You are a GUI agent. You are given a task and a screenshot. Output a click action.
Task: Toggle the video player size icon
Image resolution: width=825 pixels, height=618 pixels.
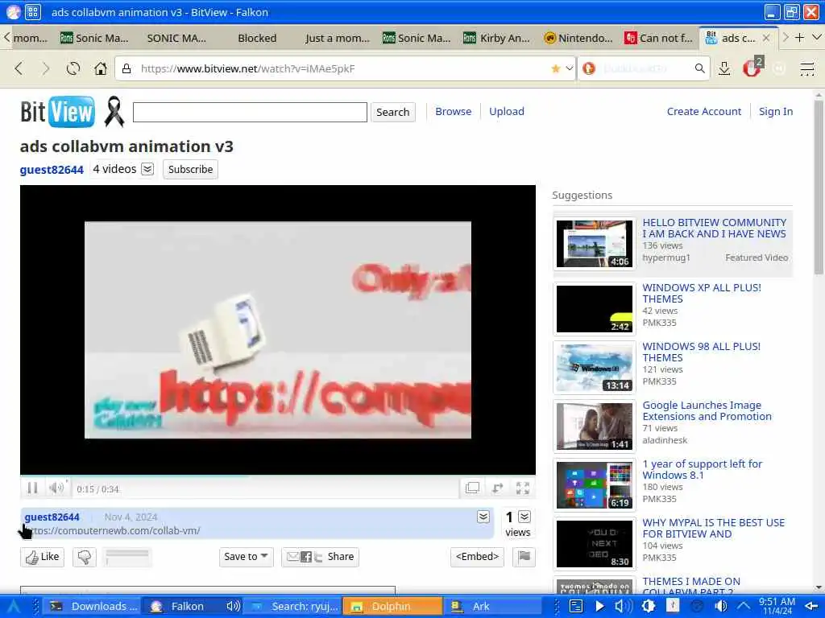coord(472,488)
